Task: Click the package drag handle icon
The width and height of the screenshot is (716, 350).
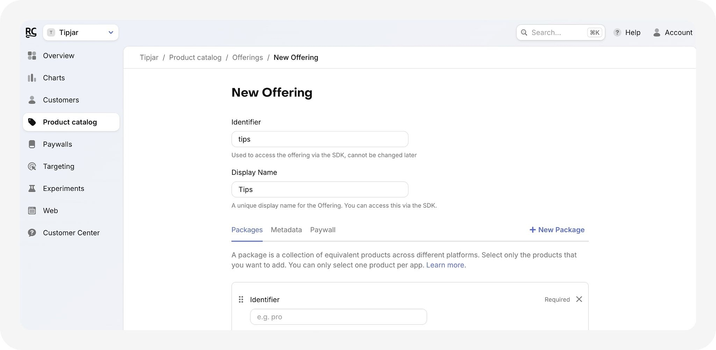Action: [241, 299]
